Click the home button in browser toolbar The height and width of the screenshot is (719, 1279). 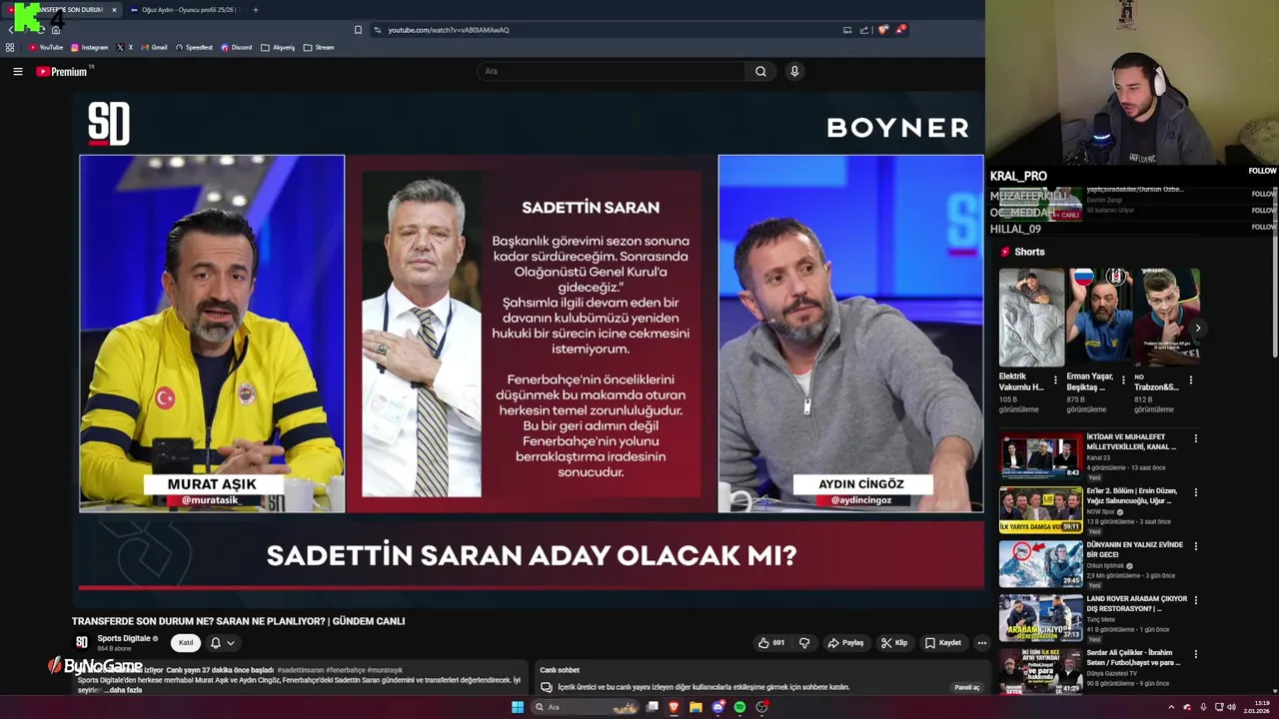[x=56, y=30]
